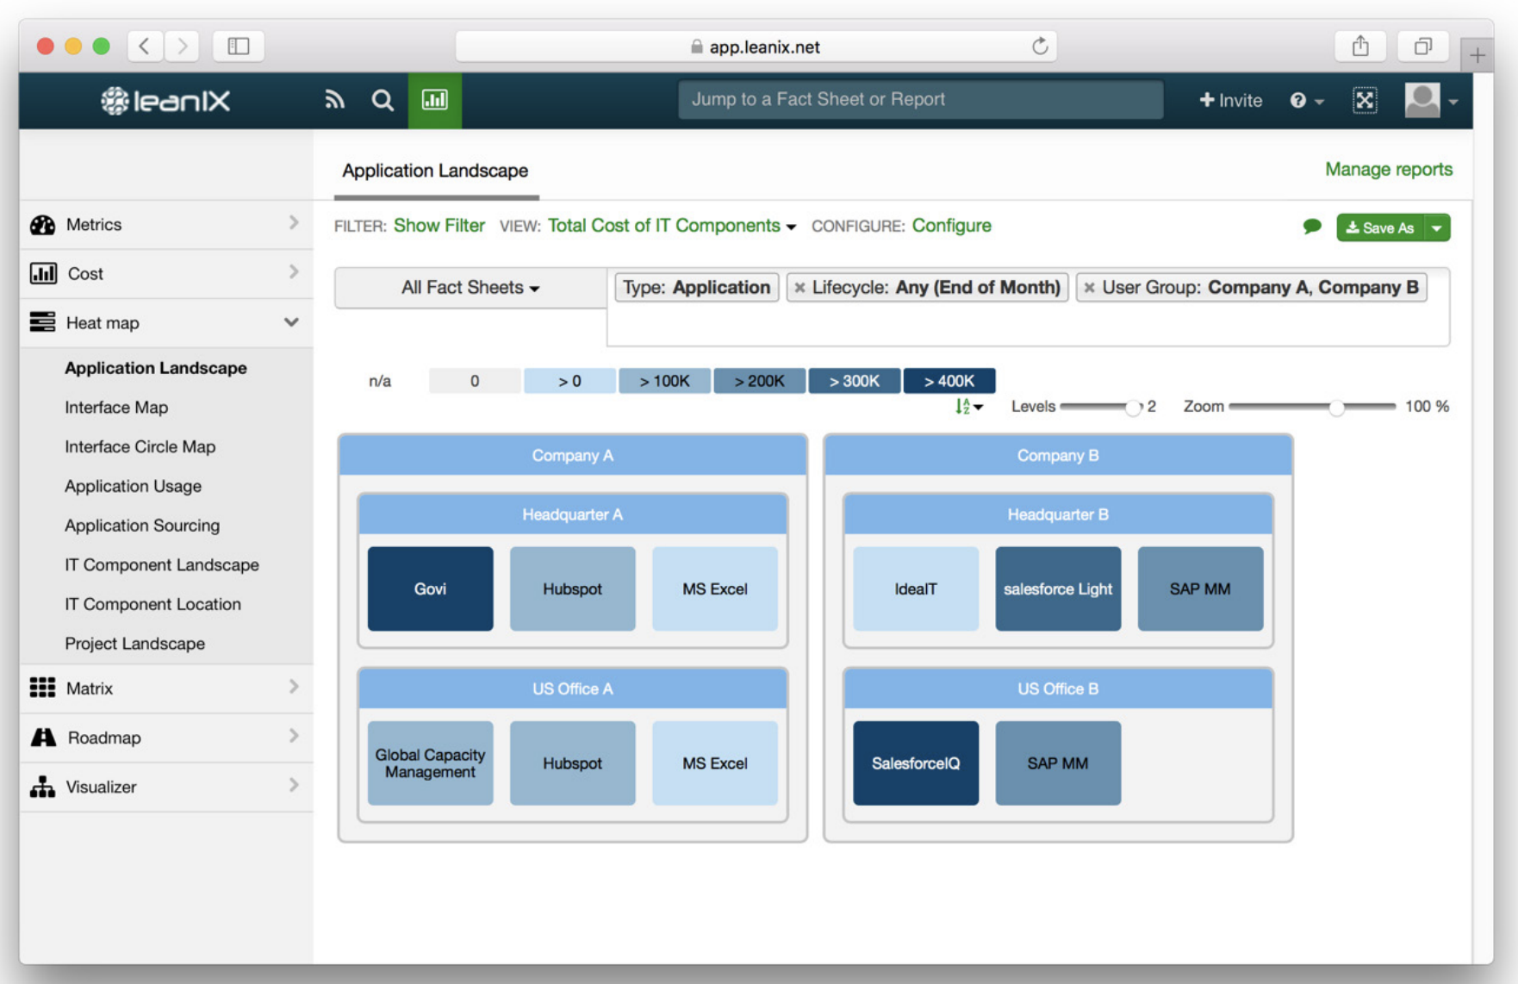
Task: Click the > 400K legend swatch
Action: [x=949, y=381]
